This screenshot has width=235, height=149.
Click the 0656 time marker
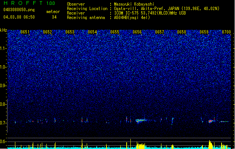click(137, 32)
